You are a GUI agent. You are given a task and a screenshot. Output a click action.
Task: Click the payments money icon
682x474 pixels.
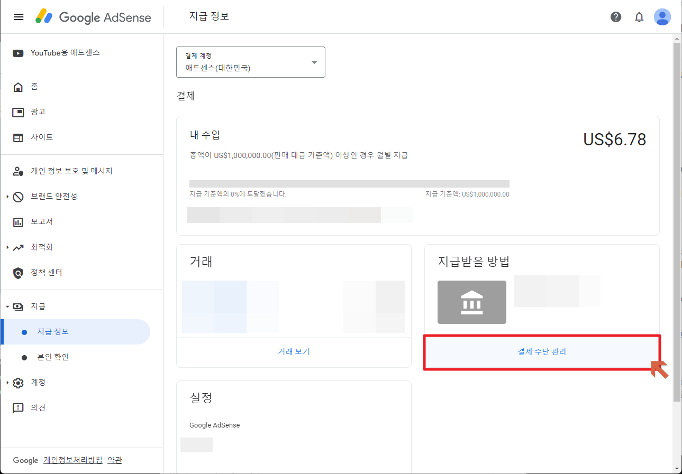(18, 306)
